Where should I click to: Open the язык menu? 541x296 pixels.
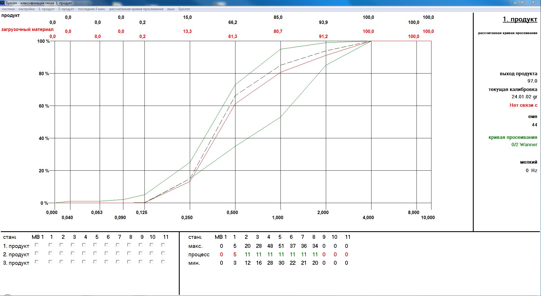[x=171, y=9]
